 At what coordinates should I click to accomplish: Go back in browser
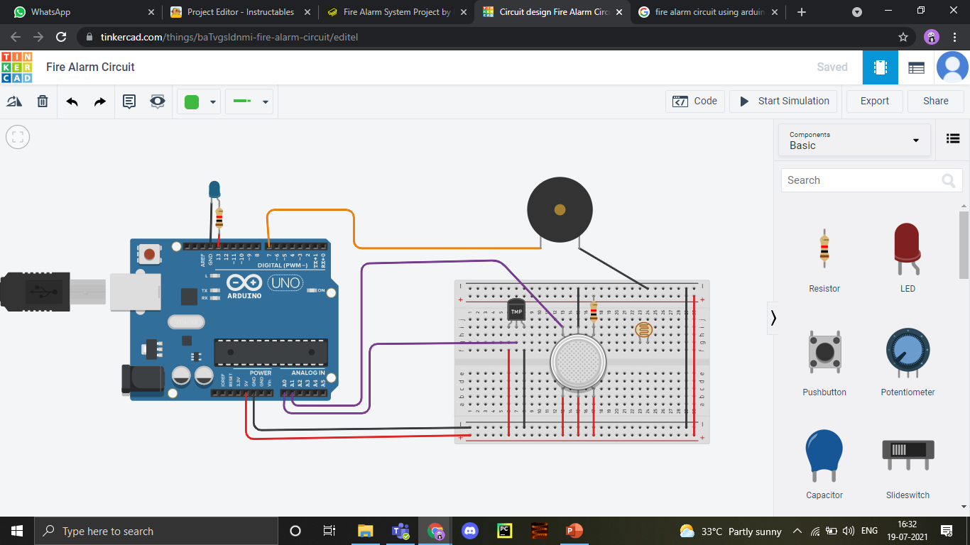tap(16, 37)
